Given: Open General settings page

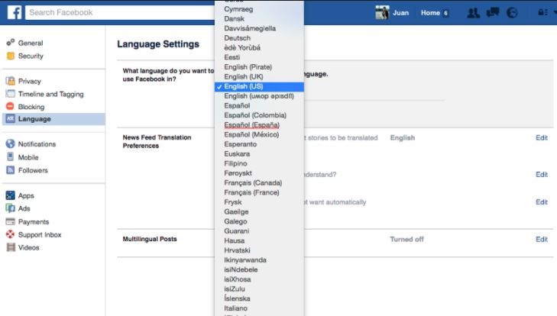Looking at the screenshot, I should pyautogui.click(x=31, y=43).
